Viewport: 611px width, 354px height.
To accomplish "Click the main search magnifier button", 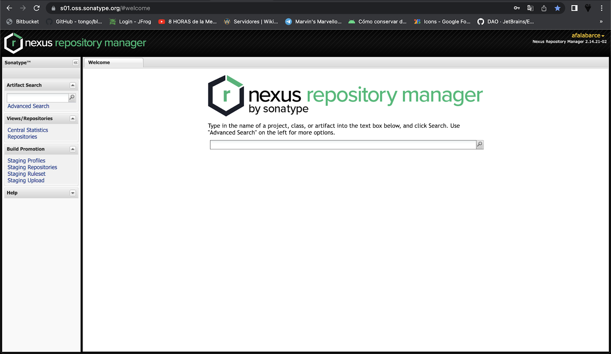I will click(x=480, y=145).
